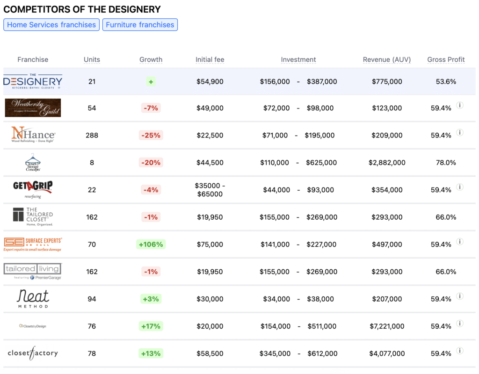The width and height of the screenshot is (479, 374).
Task: Click the +13% growth badge
Action: pyautogui.click(x=151, y=353)
